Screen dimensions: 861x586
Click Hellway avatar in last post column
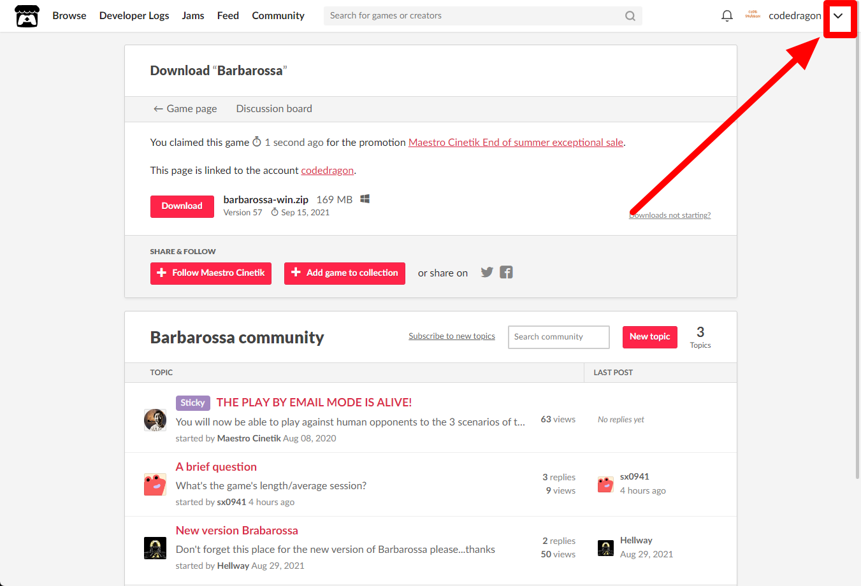605,548
